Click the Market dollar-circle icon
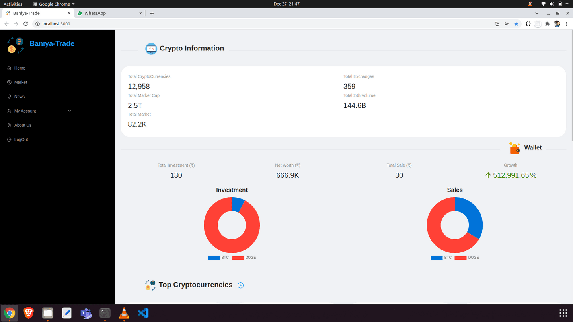 click(9, 82)
